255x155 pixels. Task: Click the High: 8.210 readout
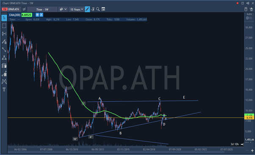pos(53,20)
